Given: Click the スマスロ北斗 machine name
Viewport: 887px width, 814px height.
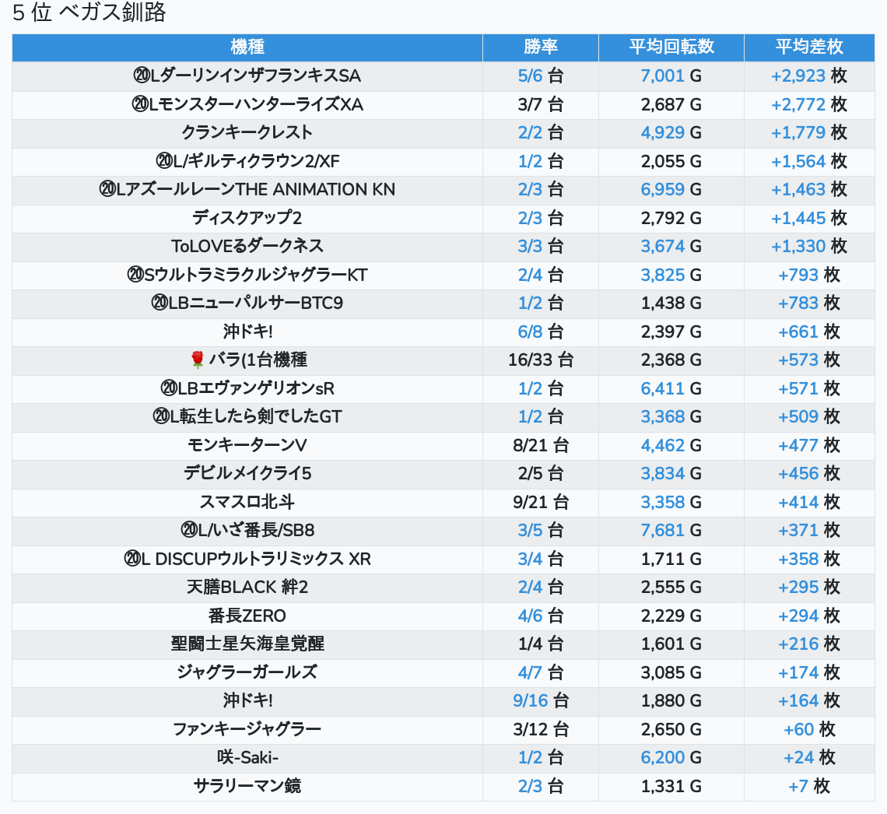Looking at the screenshot, I should coord(247,502).
